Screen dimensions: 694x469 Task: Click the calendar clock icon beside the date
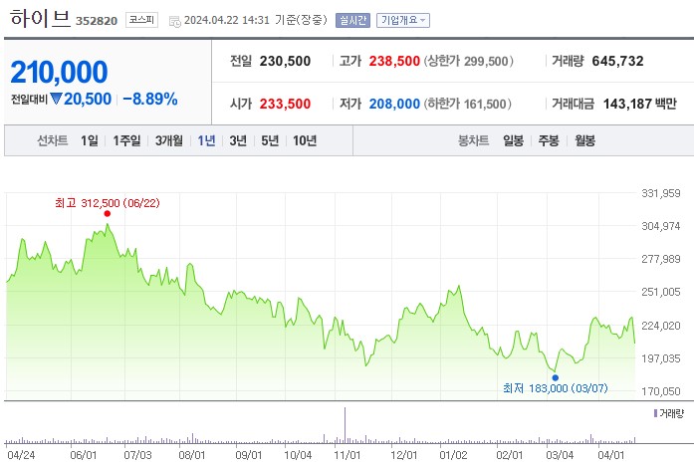(175, 21)
